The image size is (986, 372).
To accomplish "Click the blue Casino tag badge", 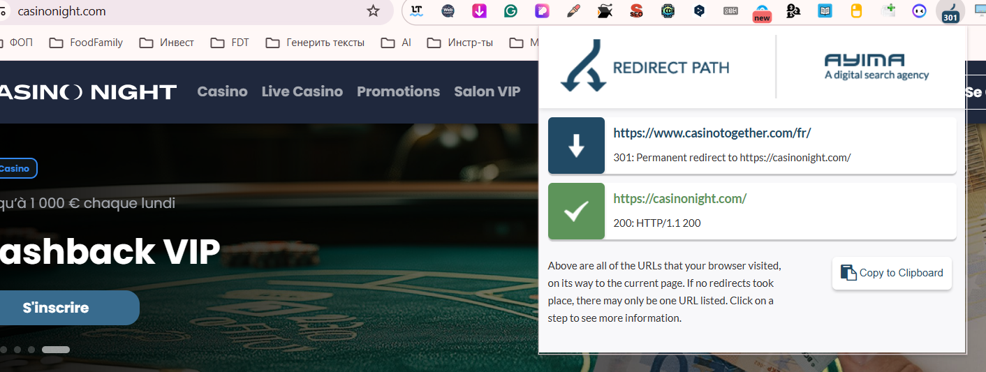I will tap(18, 168).
